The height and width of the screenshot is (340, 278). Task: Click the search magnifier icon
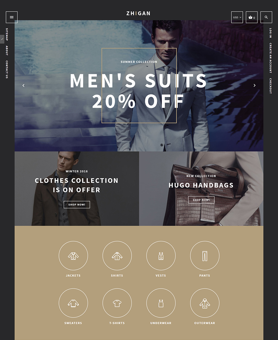266,17
